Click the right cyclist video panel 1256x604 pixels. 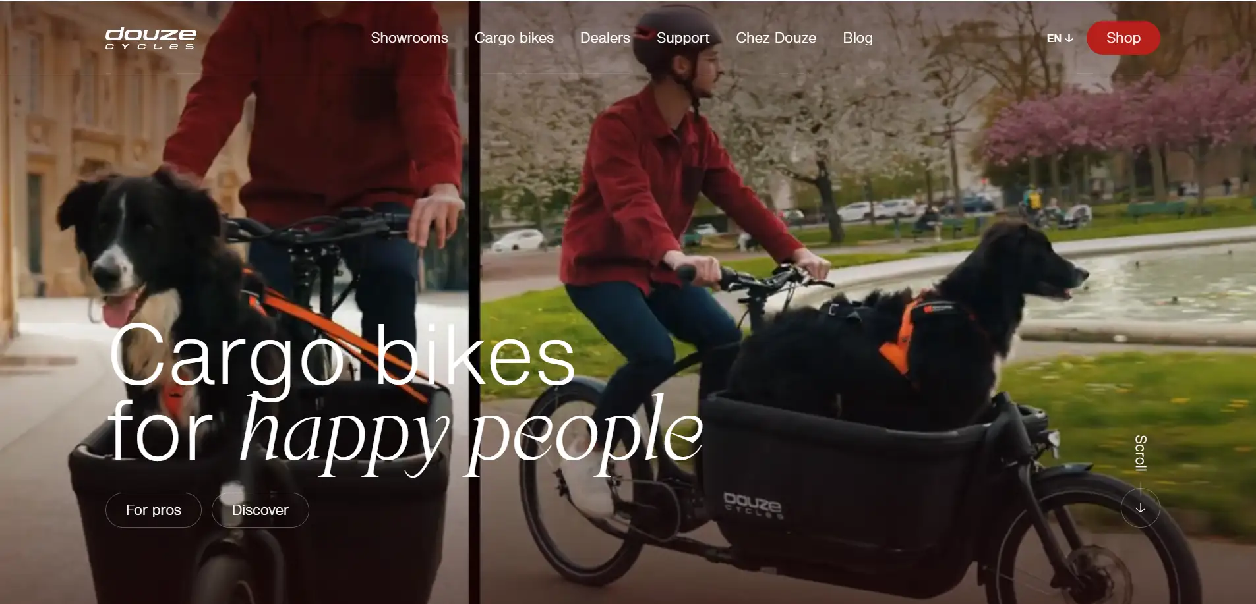(x=868, y=302)
